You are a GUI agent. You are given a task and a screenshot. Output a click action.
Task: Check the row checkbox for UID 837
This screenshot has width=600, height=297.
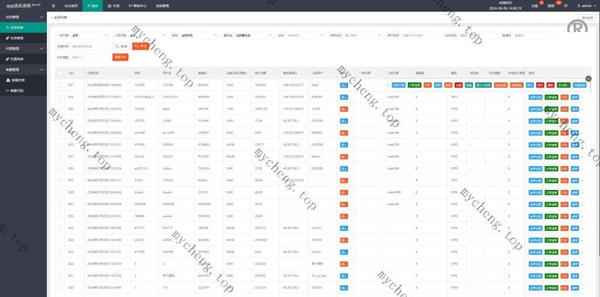60,85
